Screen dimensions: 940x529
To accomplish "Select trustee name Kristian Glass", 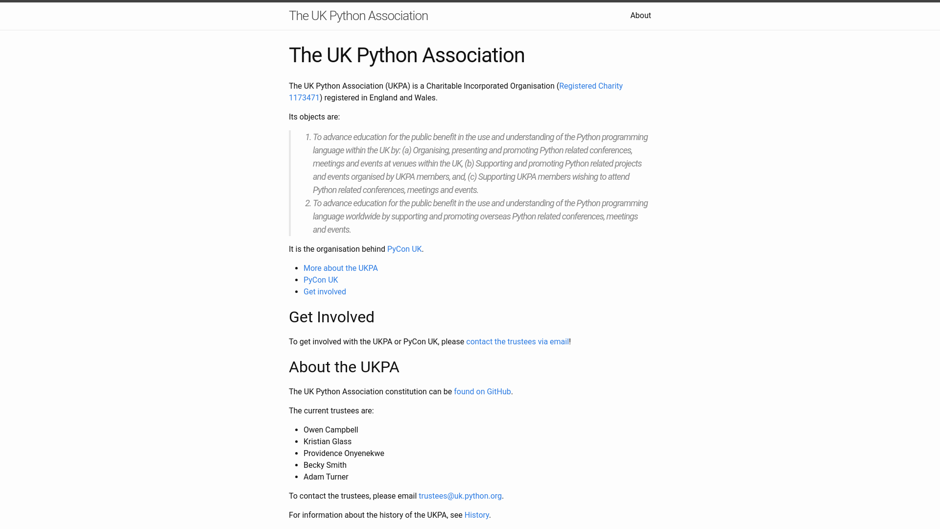I will (328, 441).
